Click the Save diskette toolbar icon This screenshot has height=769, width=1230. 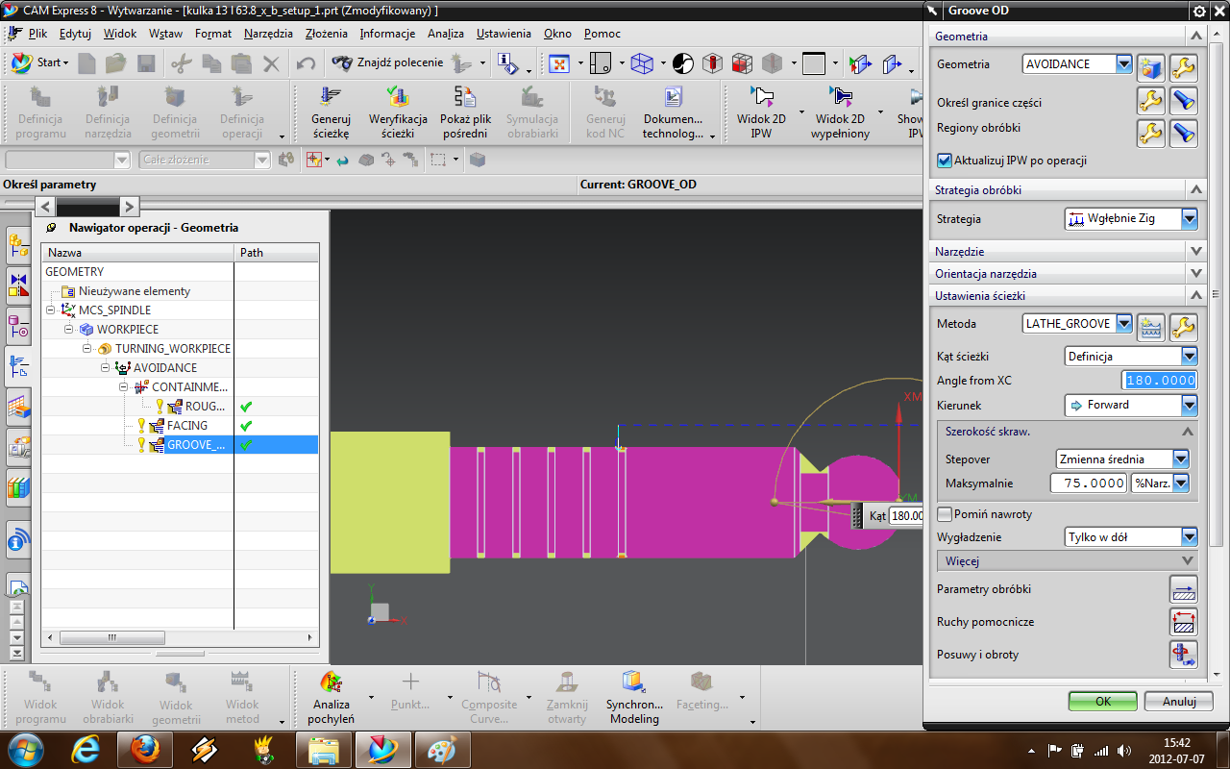click(x=146, y=64)
